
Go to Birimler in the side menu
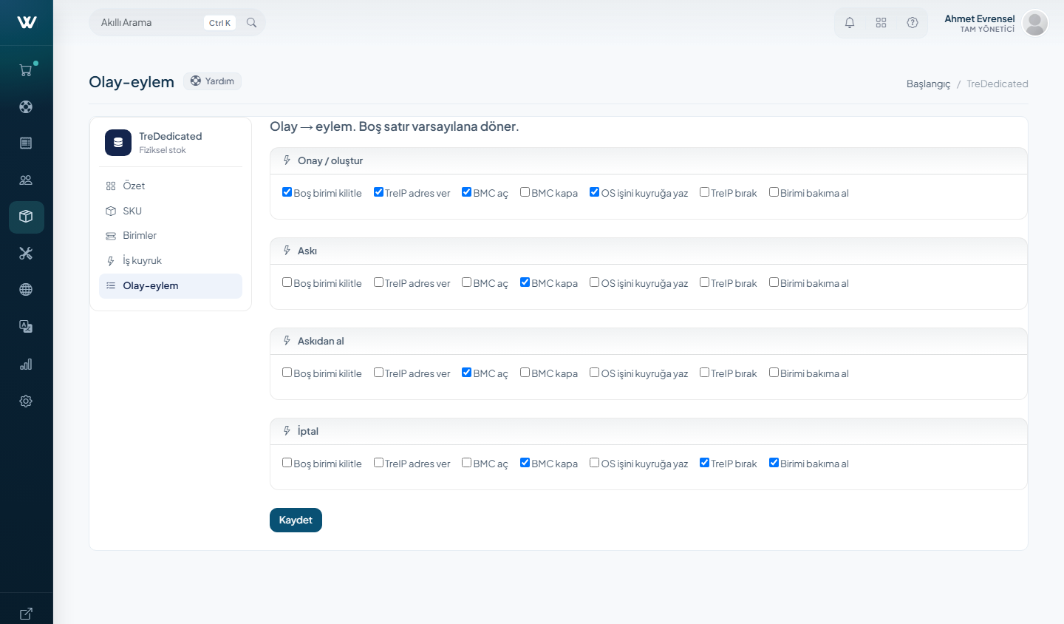[171, 235]
